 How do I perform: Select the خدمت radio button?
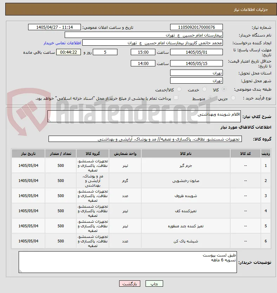click(204, 89)
